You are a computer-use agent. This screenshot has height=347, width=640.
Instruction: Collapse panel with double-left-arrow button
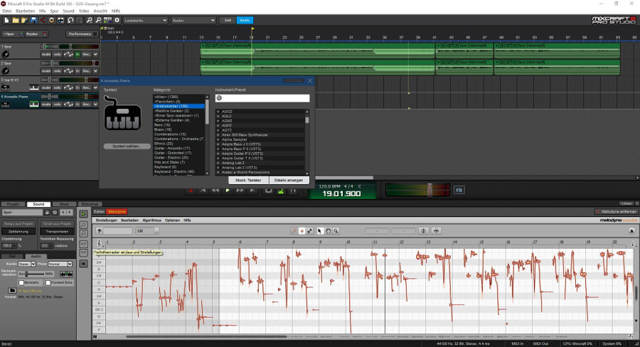tap(83, 264)
